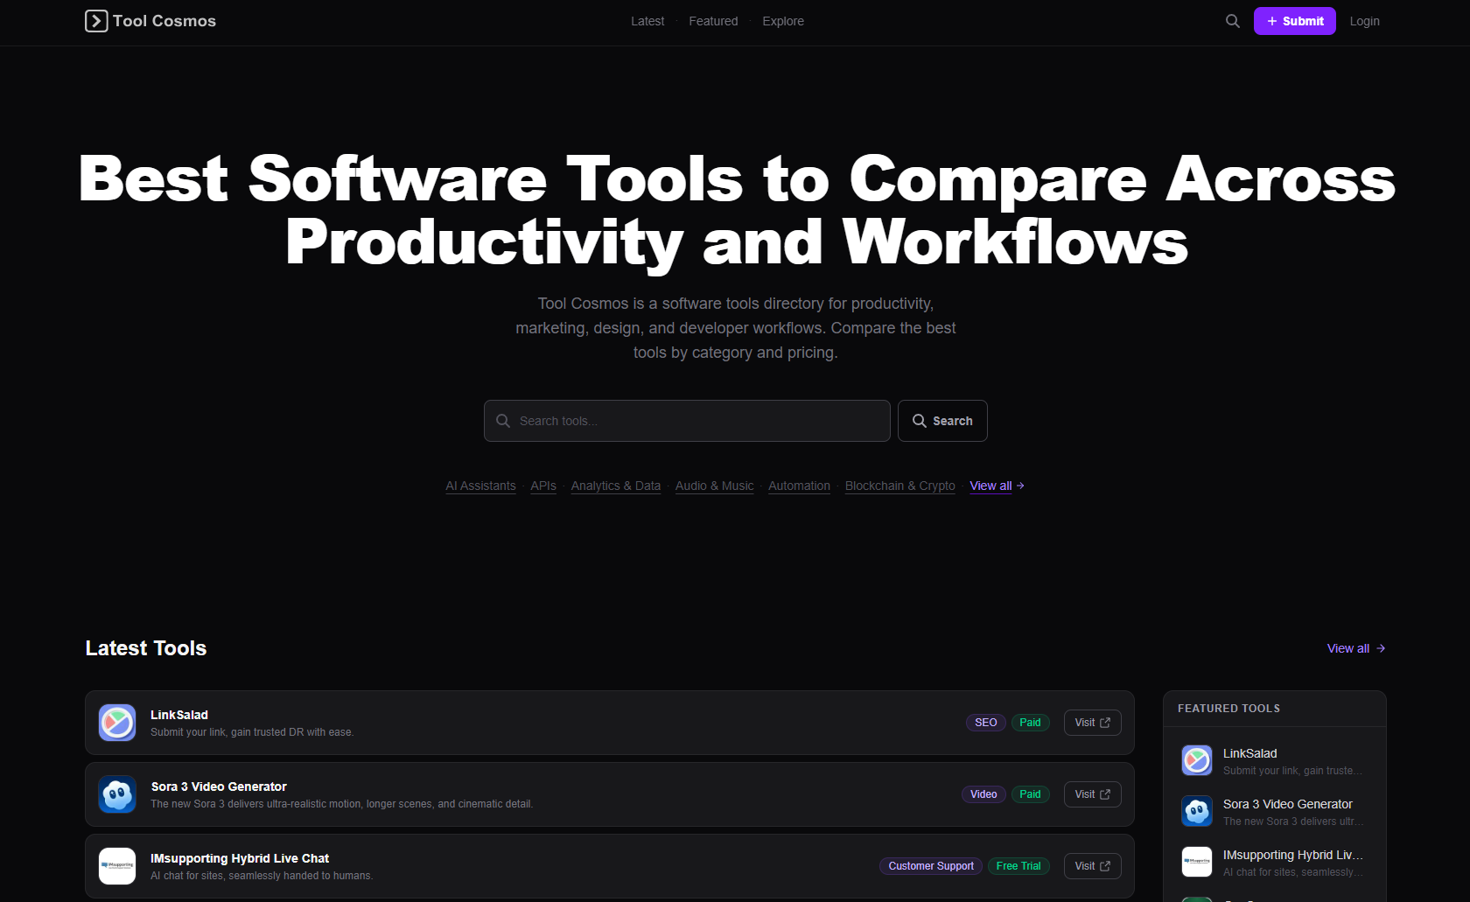Screen dimensions: 1470x902
Task: Select the Sora 3 thumbnail in Featured Tools sidebar
Action: pos(1196,811)
